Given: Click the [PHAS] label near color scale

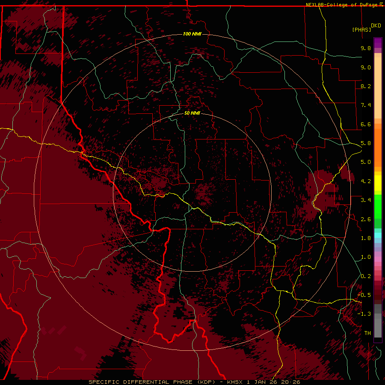Looking at the screenshot, I should (x=361, y=30).
